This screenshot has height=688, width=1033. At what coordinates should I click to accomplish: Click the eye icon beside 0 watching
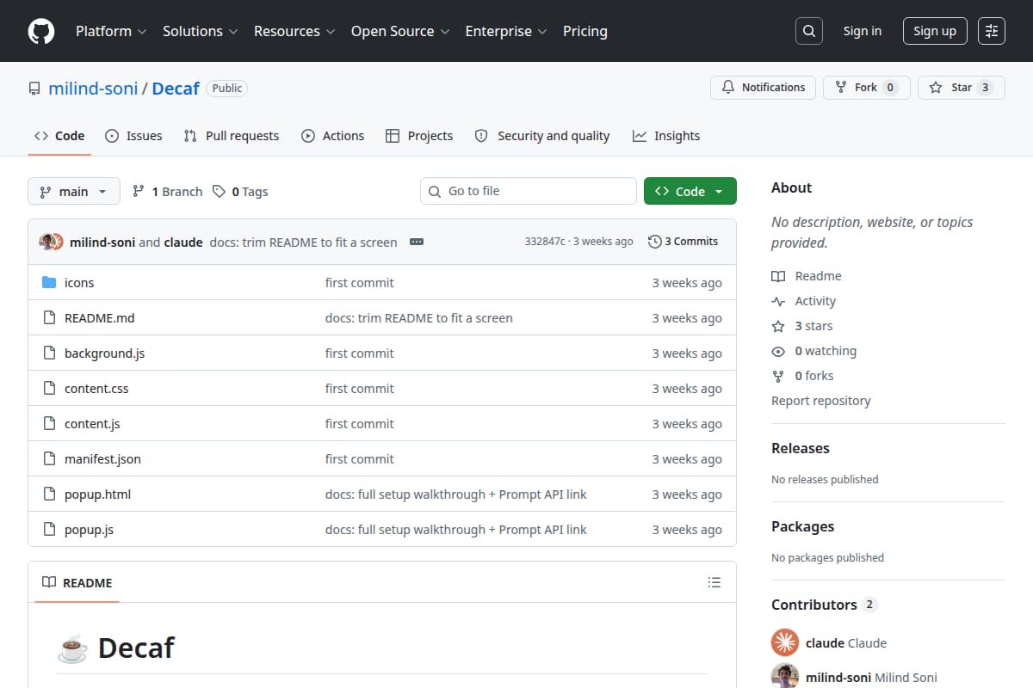[778, 351]
